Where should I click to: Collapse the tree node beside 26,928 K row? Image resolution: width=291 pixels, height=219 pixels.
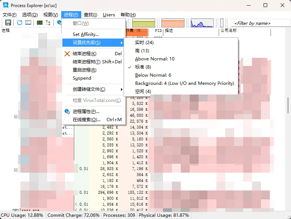[16, 170]
